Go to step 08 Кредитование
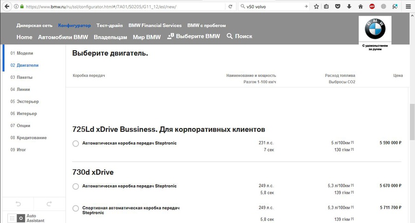The image size is (415, 223). pos(29,138)
